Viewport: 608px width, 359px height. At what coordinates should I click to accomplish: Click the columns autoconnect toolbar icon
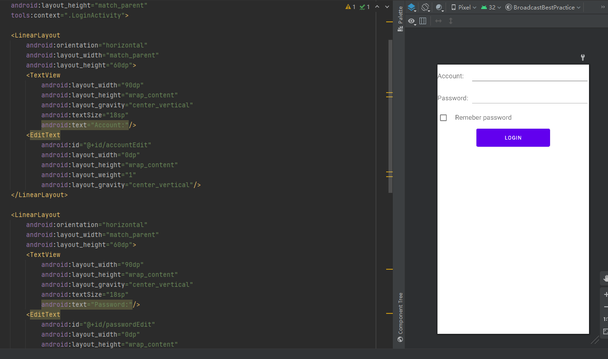(x=423, y=21)
